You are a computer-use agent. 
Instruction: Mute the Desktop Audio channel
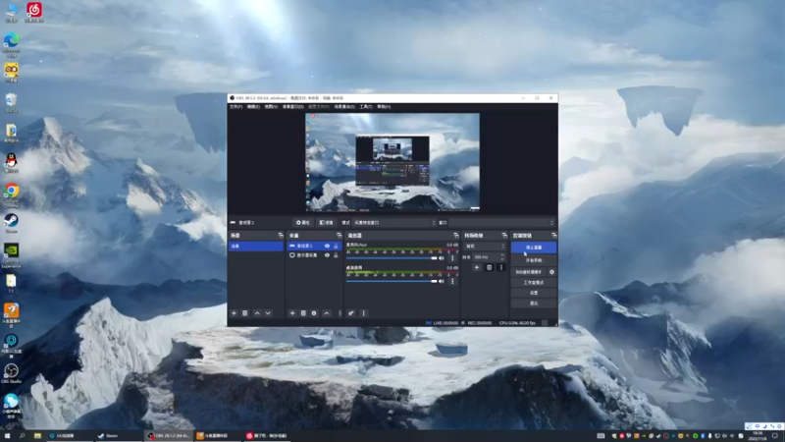click(x=442, y=281)
